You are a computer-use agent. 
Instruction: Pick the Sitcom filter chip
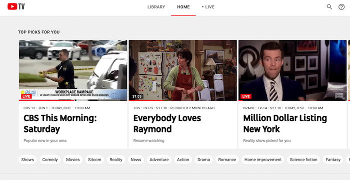94,160
